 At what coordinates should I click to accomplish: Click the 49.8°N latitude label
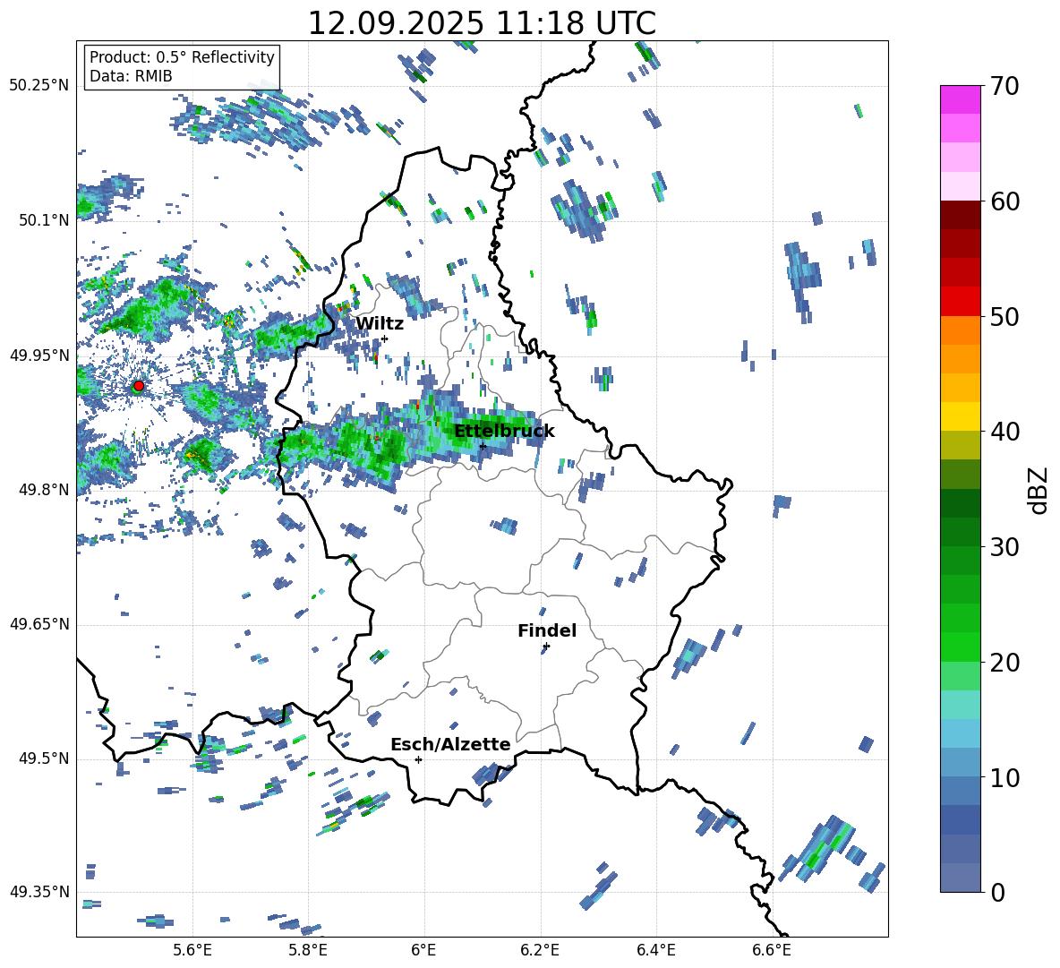point(43,490)
